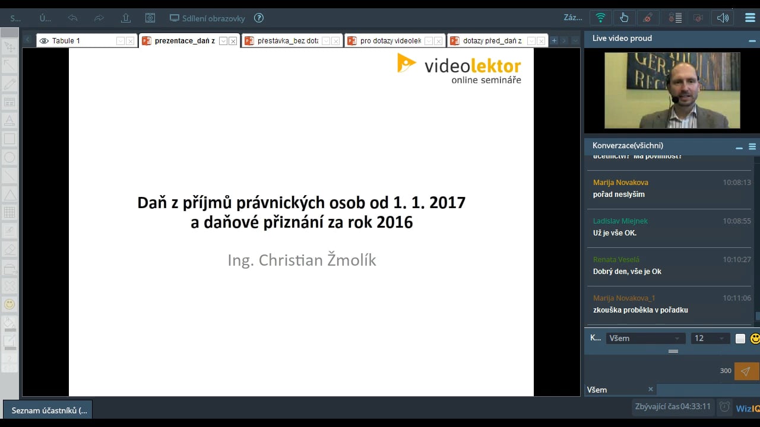Open dropdown on prezentace_daň z tab
The width and height of the screenshot is (760, 427).
(223, 41)
